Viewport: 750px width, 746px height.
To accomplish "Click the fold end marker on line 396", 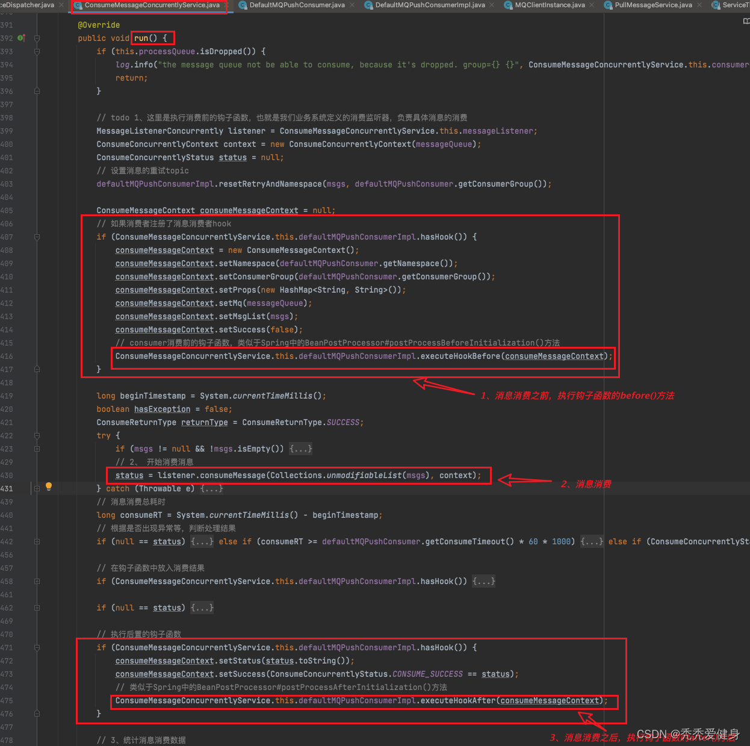I will (37, 91).
